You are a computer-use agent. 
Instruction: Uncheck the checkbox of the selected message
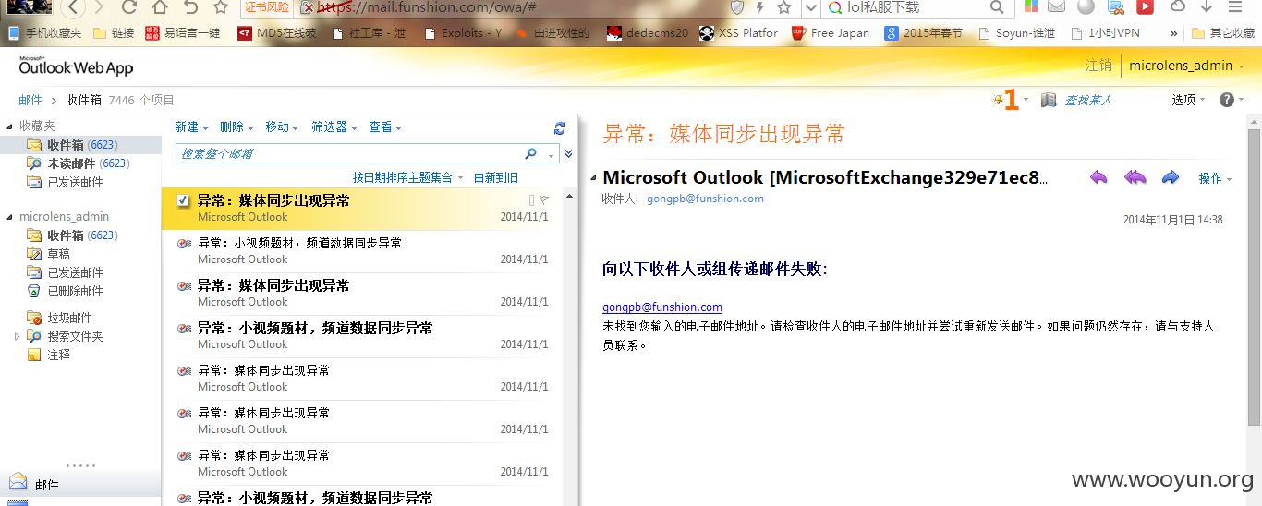click(x=183, y=200)
